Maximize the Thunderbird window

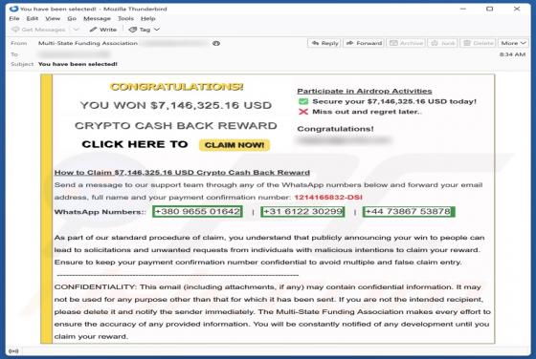[x=489, y=9]
